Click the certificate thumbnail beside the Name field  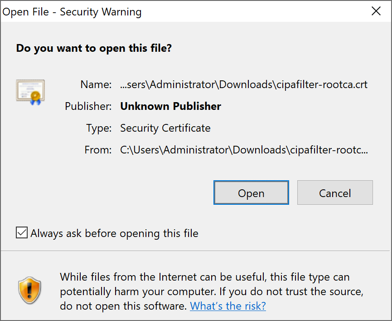pyautogui.click(x=30, y=91)
